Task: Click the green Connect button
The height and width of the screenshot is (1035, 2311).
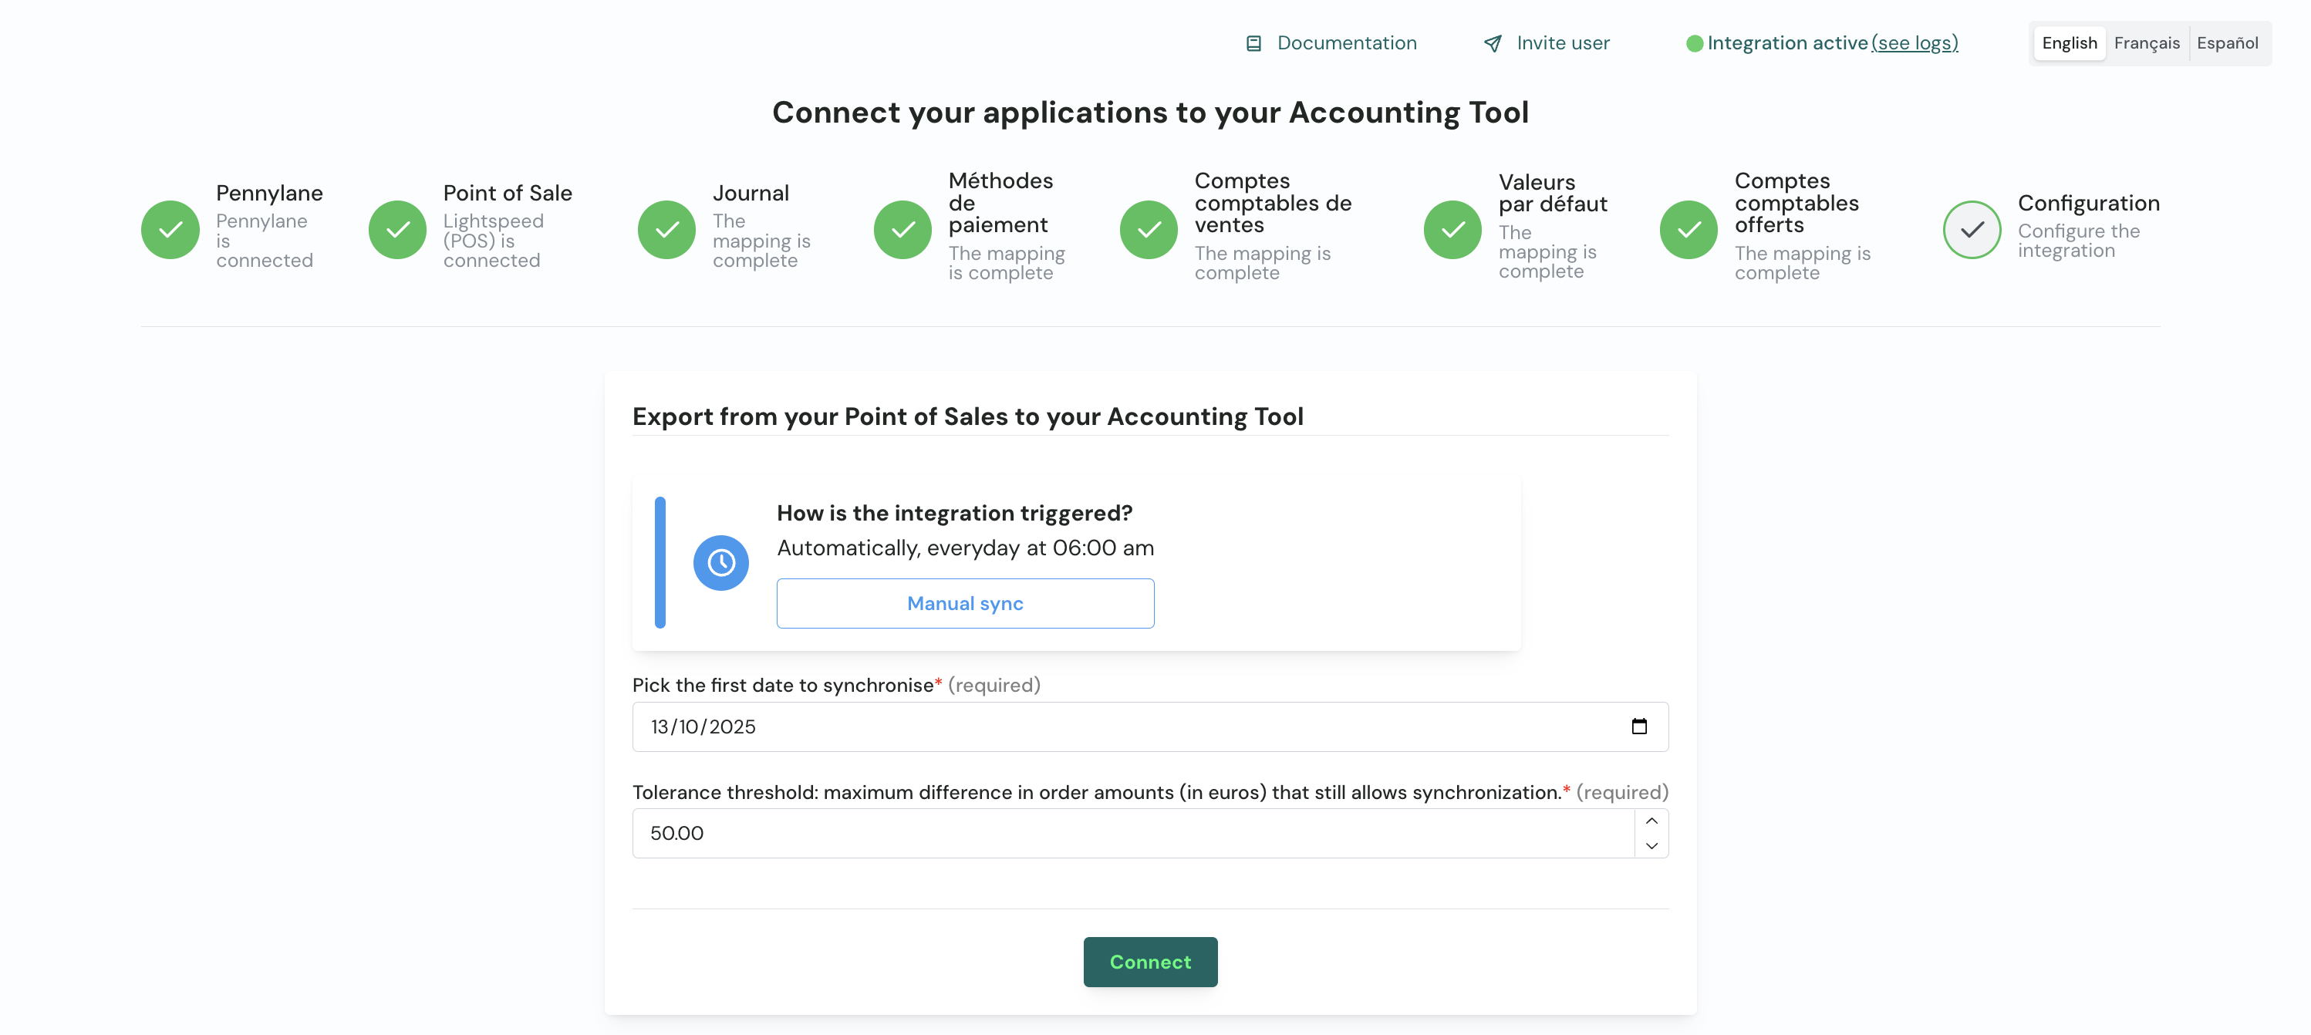Action: (1150, 962)
